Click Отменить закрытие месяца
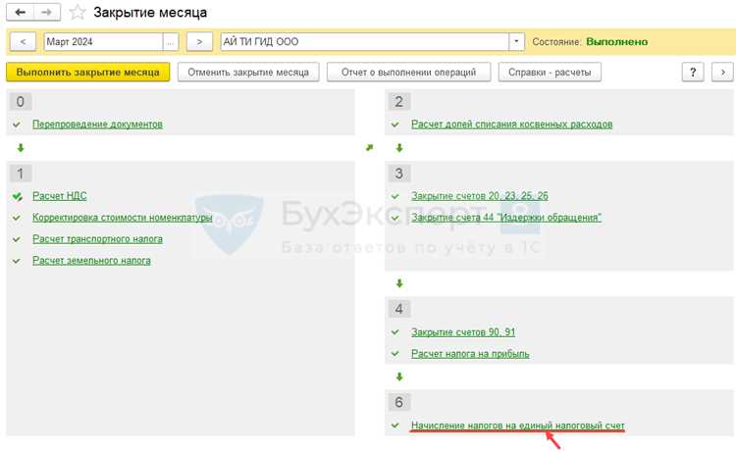The height and width of the screenshot is (451, 736). tap(248, 73)
